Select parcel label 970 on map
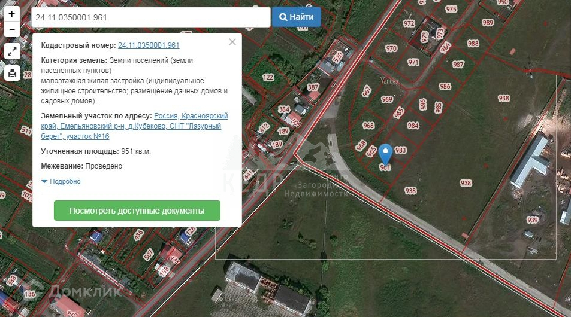The height and width of the screenshot is (317, 571). [391, 48]
